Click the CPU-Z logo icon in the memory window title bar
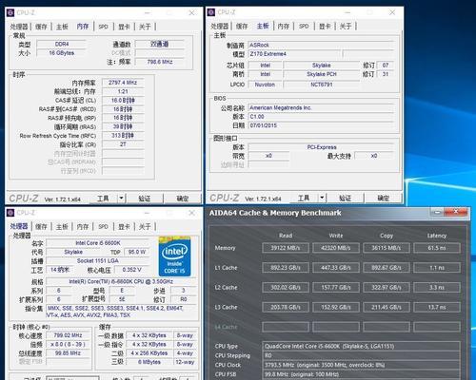 tap(10, 12)
